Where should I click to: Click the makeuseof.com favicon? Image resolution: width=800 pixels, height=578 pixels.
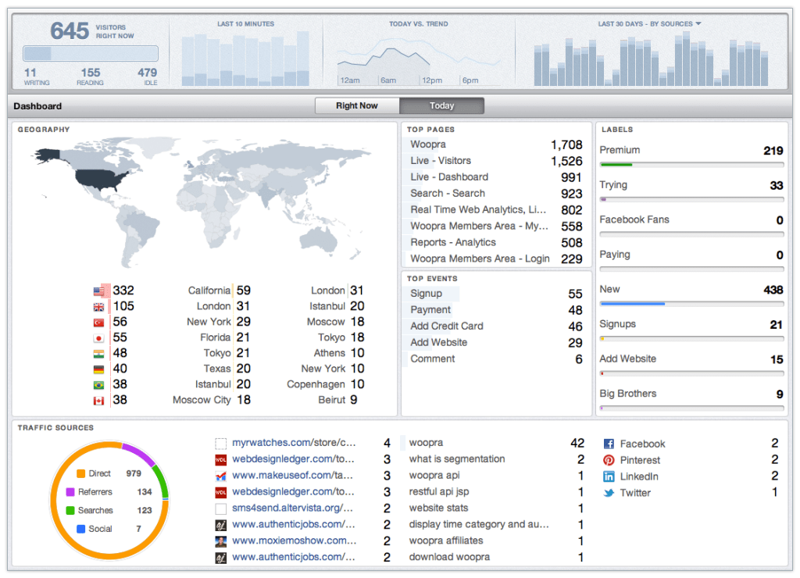(220, 476)
